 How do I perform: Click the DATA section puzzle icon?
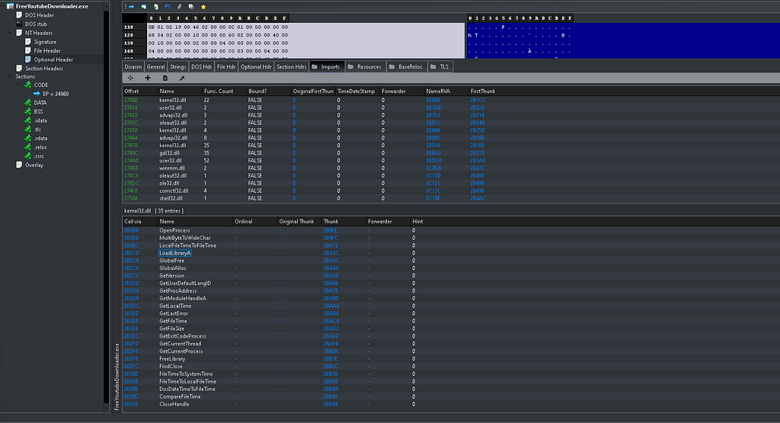(x=28, y=103)
